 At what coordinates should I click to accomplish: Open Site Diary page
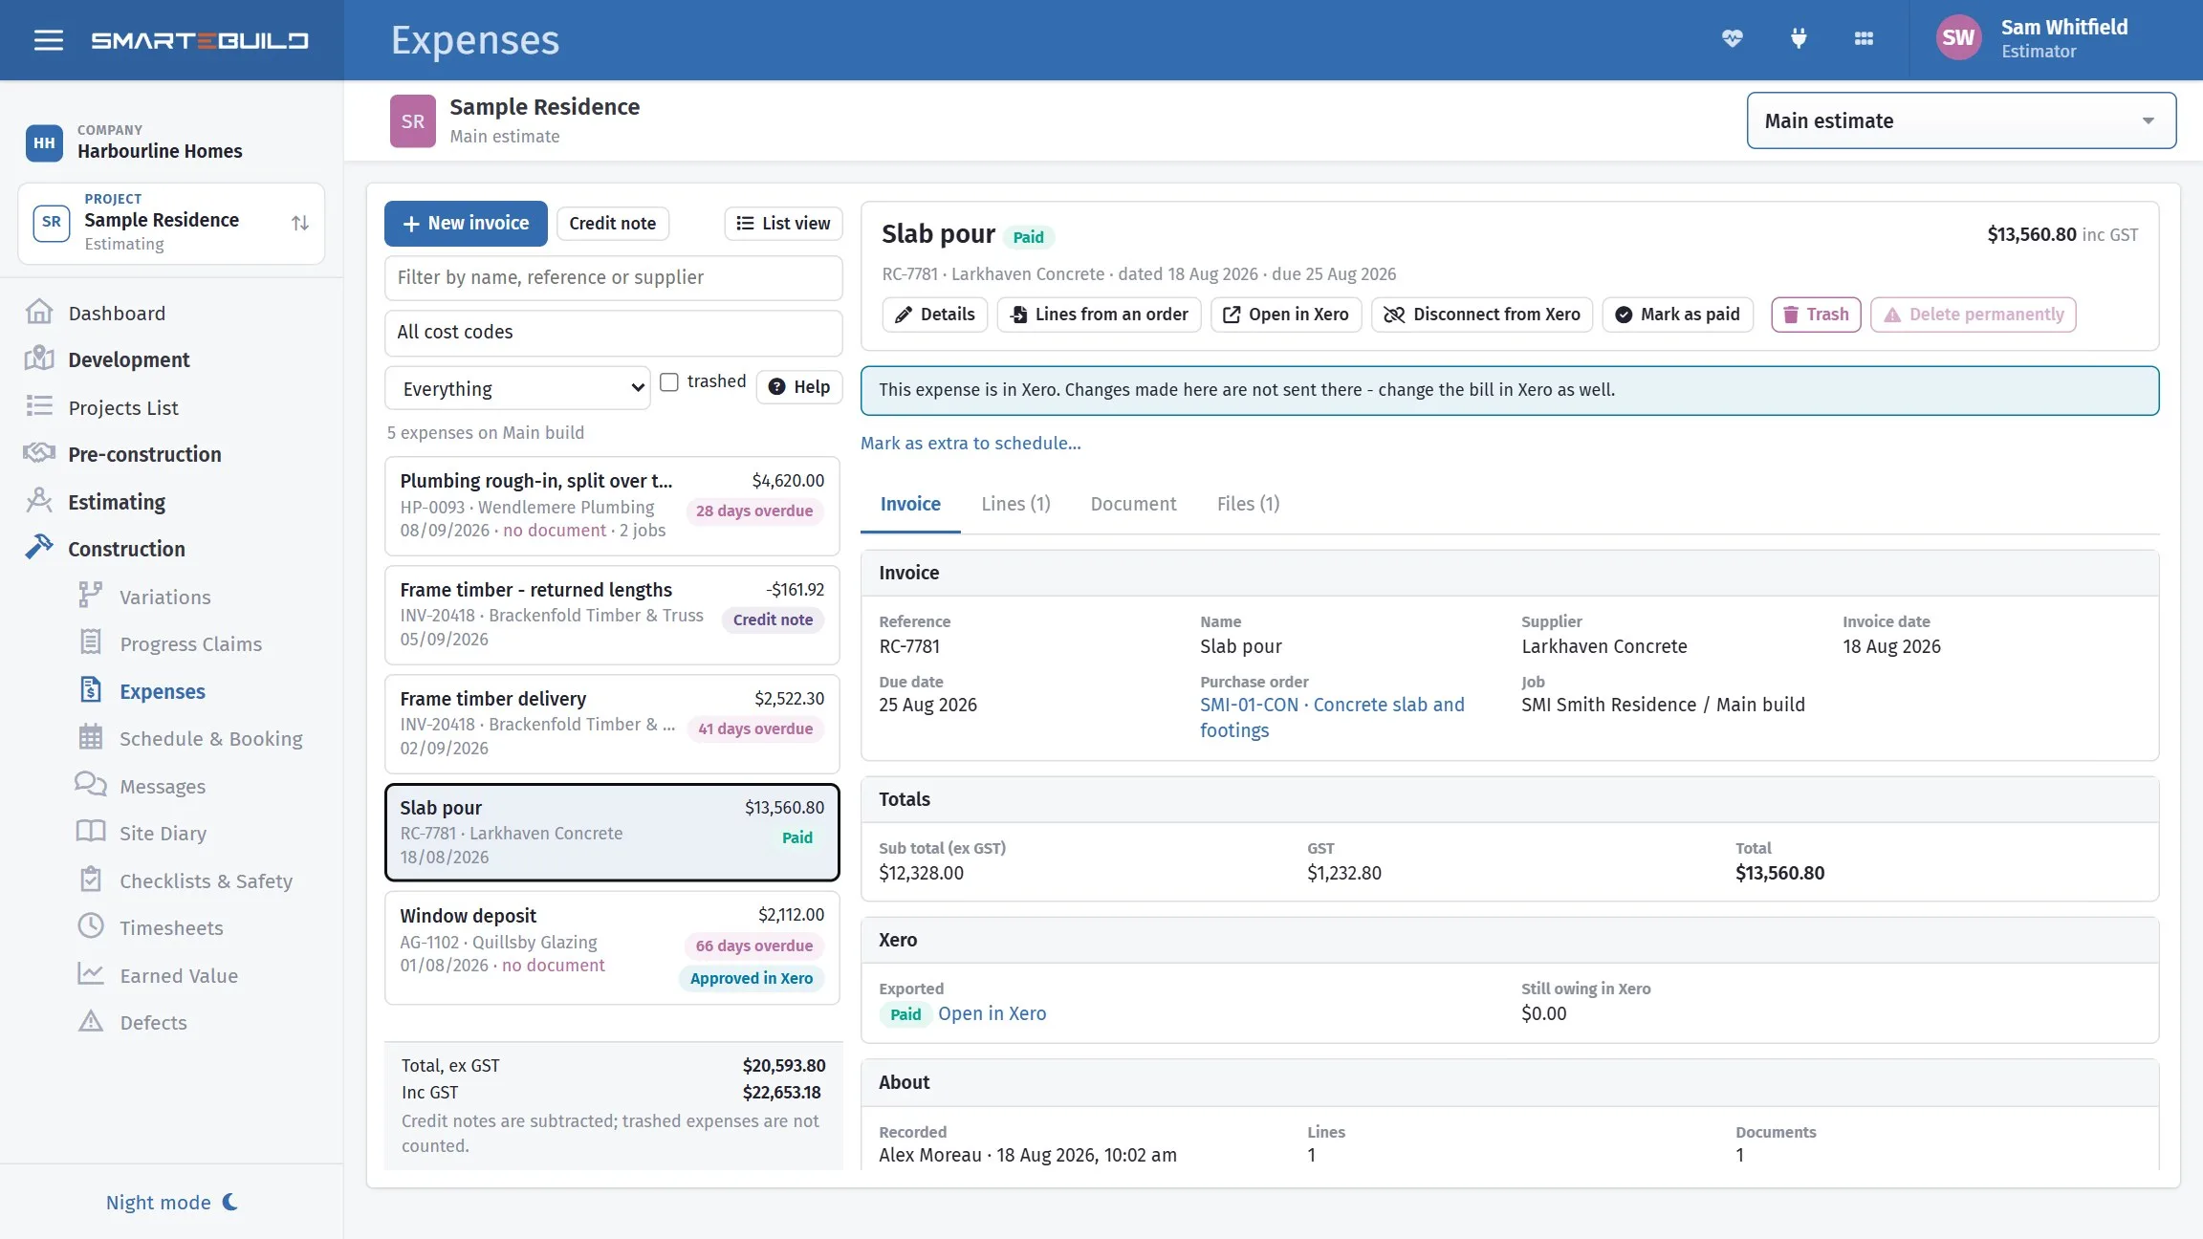click(163, 833)
